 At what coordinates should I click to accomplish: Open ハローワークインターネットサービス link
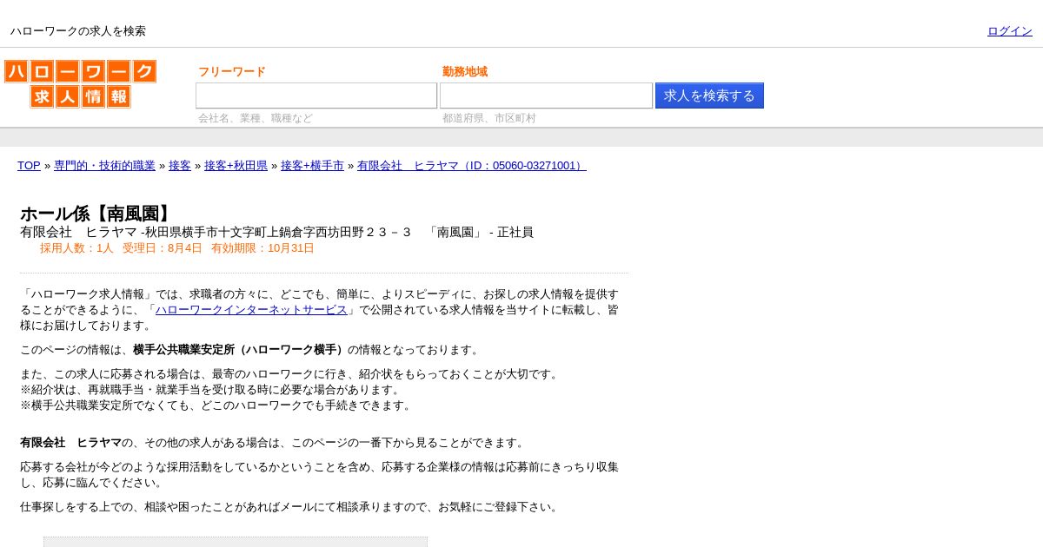click(x=251, y=310)
